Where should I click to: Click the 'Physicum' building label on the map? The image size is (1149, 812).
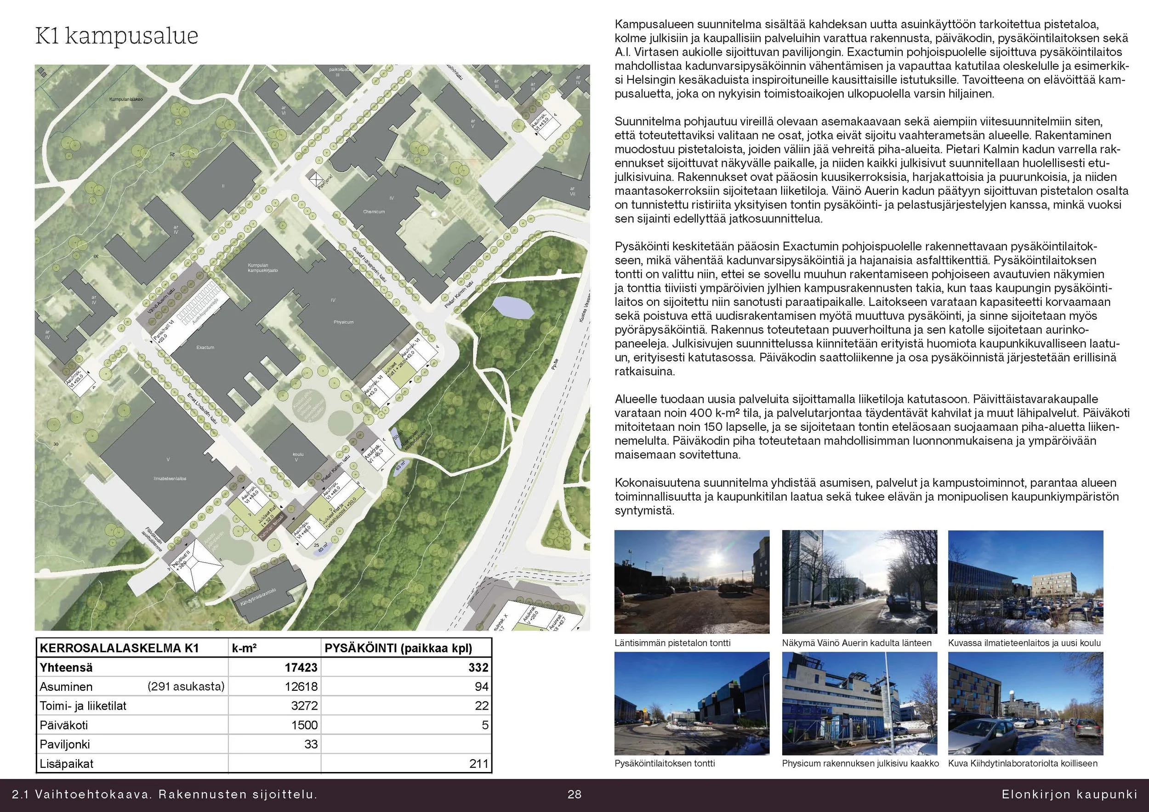point(343,322)
